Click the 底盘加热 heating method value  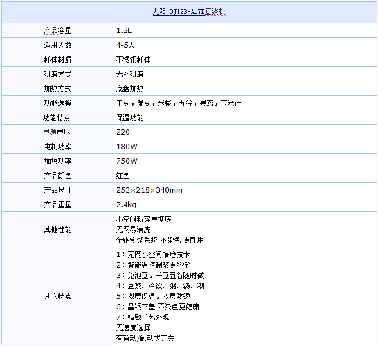coord(130,88)
